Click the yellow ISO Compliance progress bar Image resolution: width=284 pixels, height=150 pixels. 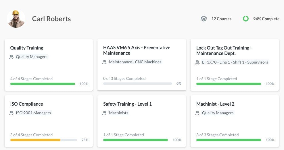click(x=35, y=140)
